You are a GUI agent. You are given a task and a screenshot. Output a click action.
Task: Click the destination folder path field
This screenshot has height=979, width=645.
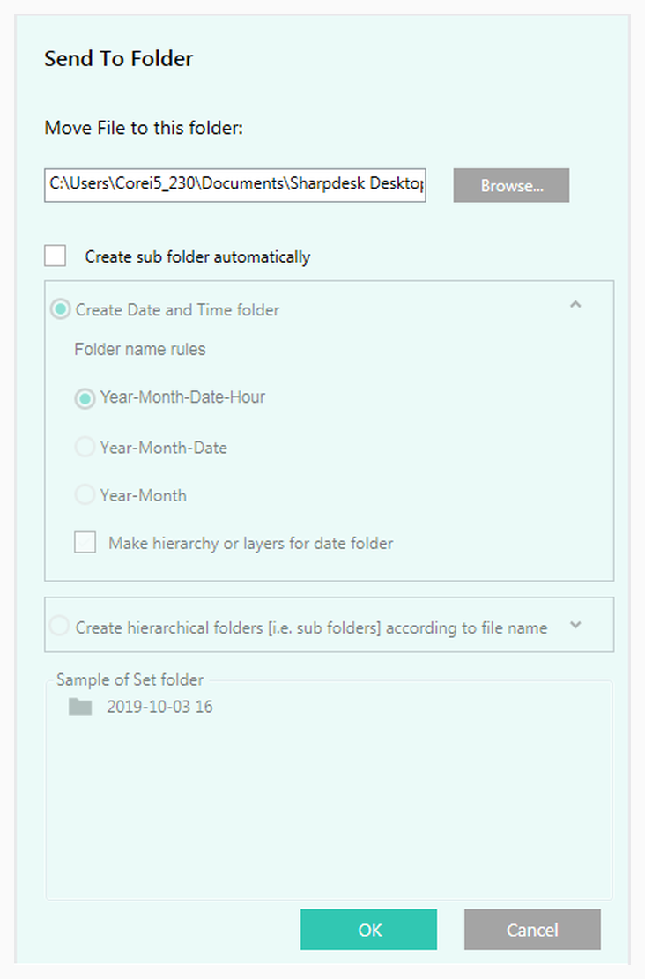point(234,185)
